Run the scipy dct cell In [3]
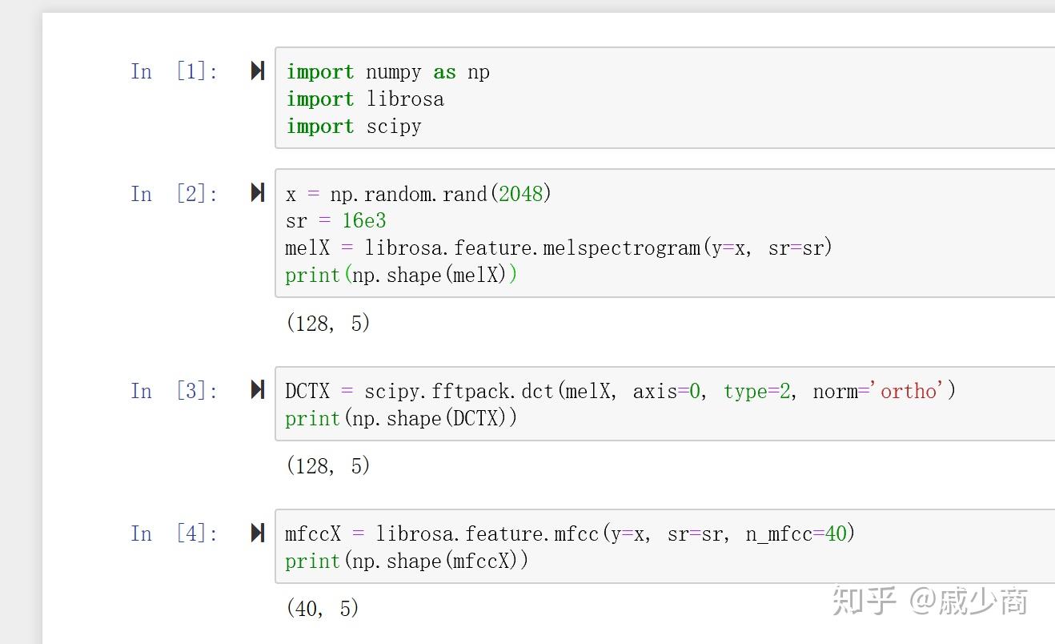Screen dimensions: 1055x644 (257, 390)
